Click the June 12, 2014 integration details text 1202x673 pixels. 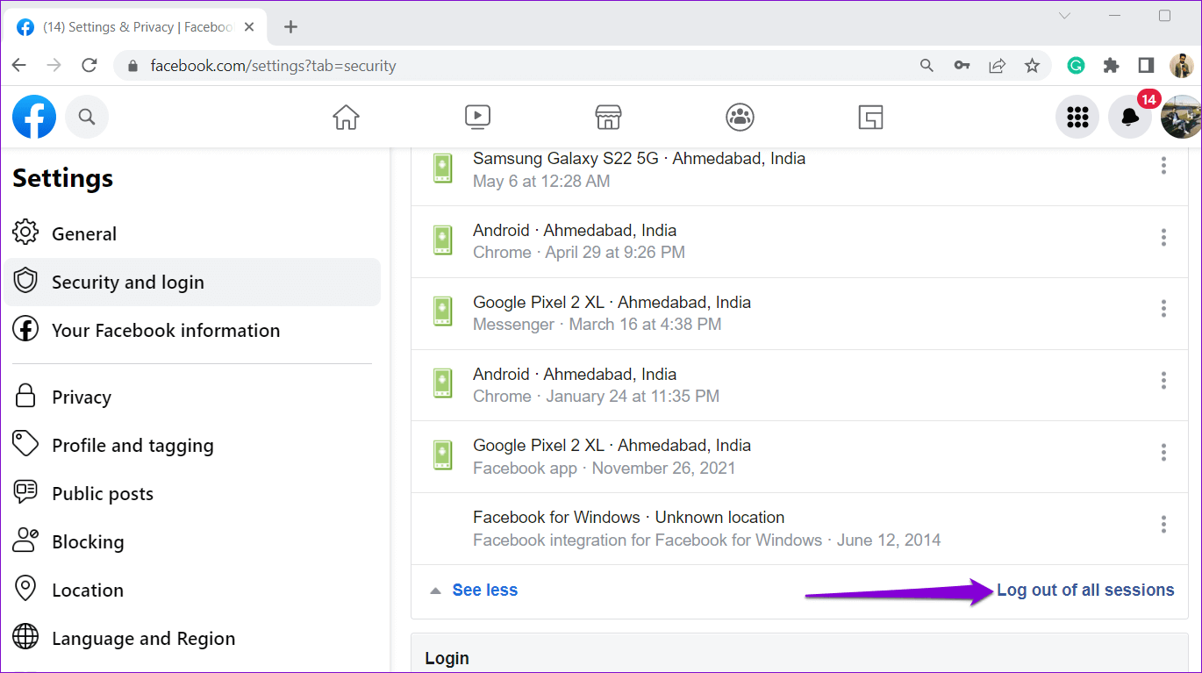707,541
